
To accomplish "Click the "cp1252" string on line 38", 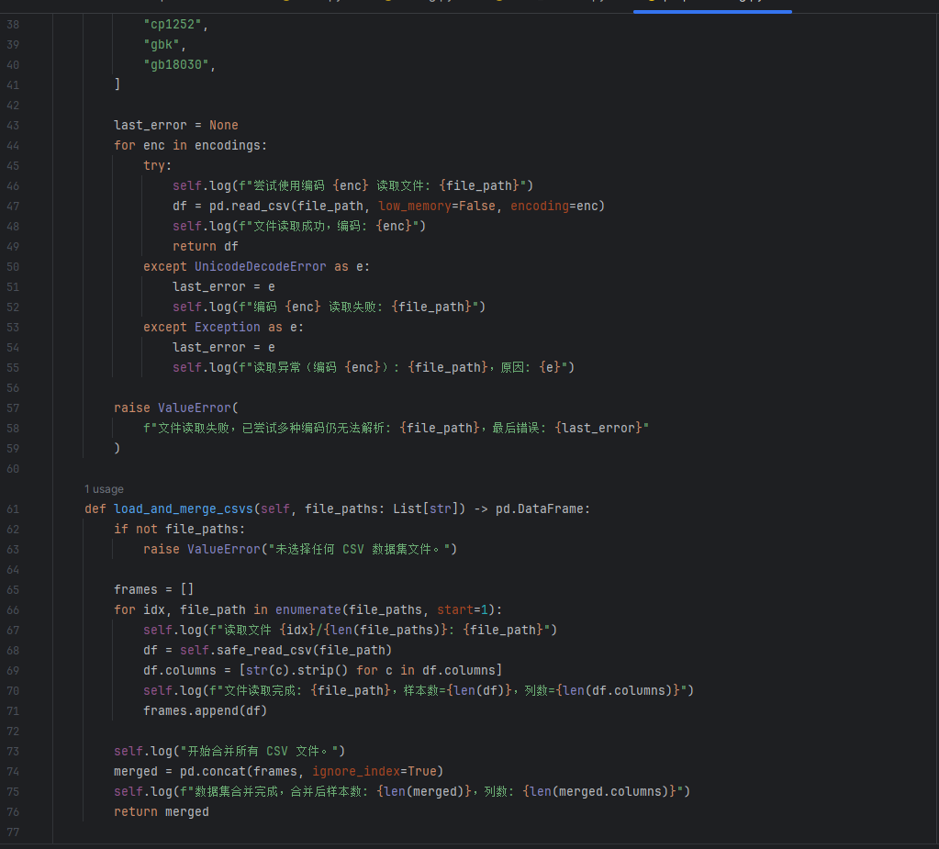I will (x=173, y=25).
